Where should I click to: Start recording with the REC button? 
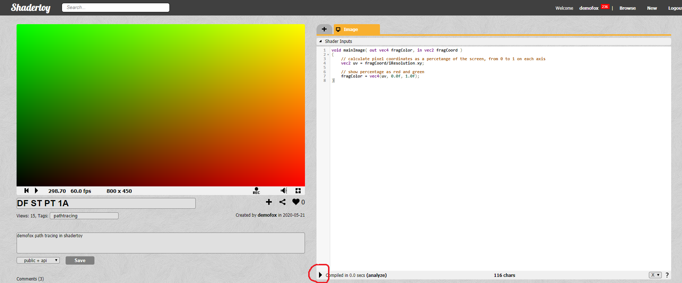(256, 191)
